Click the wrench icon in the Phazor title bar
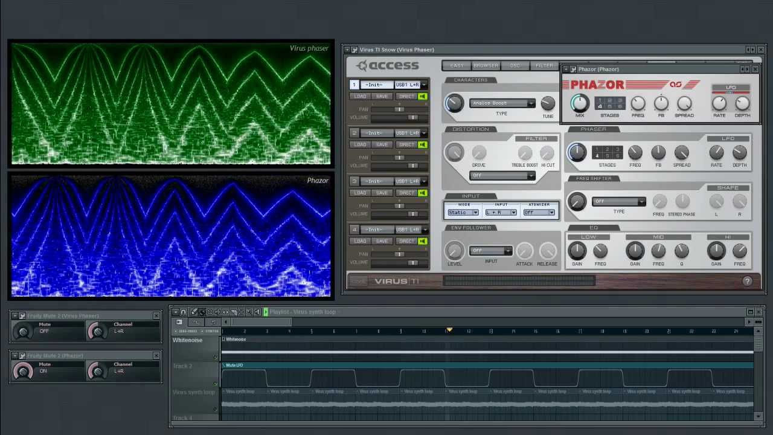 pos(573,69)
